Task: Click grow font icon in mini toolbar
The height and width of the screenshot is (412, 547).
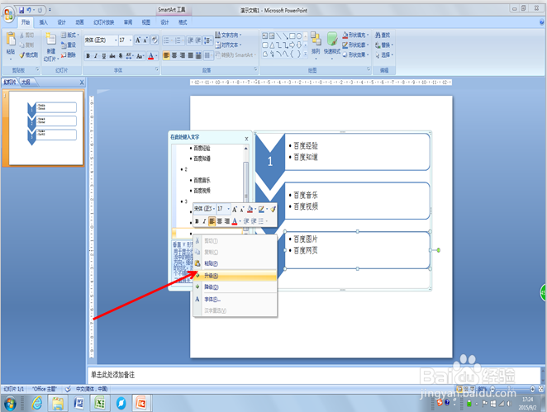Action: (x=235, y=209)
